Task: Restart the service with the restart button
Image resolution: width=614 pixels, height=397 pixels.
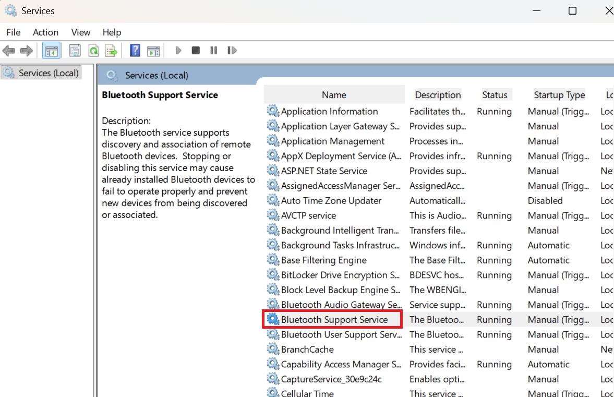Action: coord(232,51)
